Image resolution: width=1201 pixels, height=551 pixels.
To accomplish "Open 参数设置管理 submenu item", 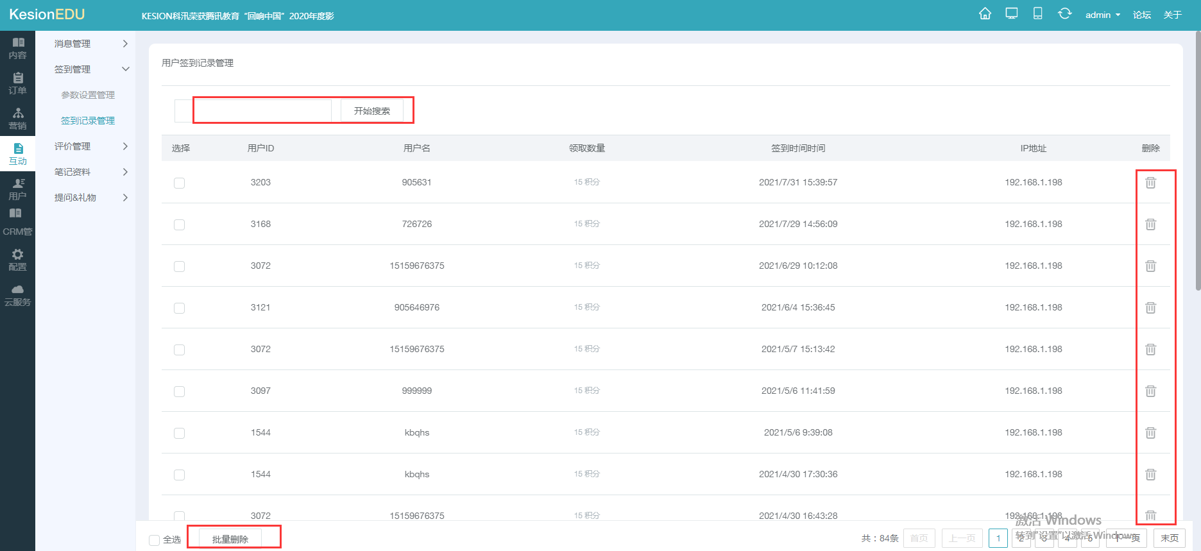I will pyautogui.click(x=88, y=95).
